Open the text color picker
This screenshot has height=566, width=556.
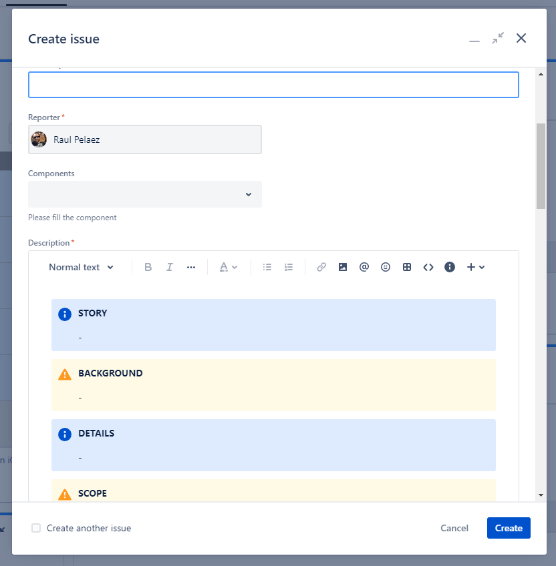[229, 267]
